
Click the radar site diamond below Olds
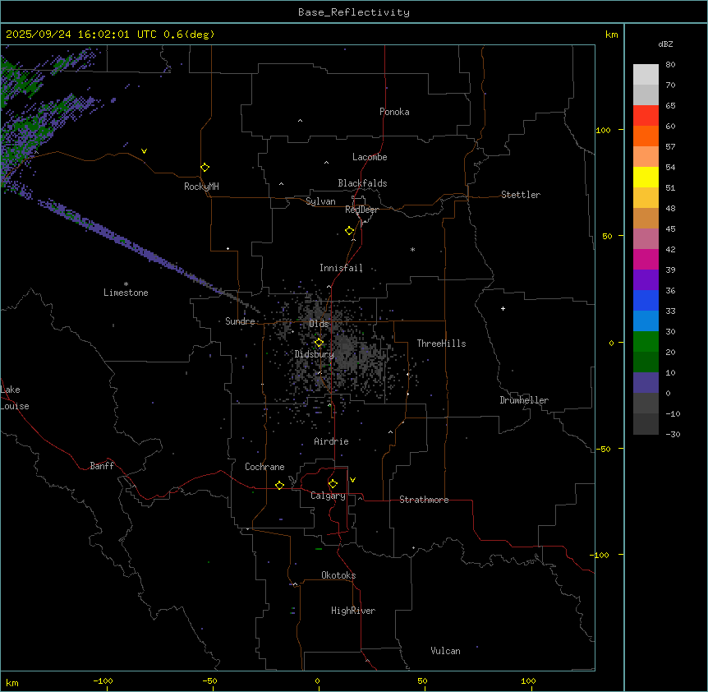click(320, 343)
